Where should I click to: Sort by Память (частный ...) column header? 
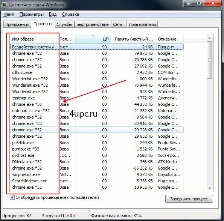[133, 39]
